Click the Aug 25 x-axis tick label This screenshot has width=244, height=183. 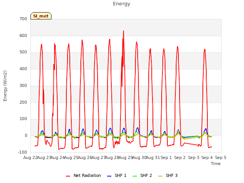[71, 157]
